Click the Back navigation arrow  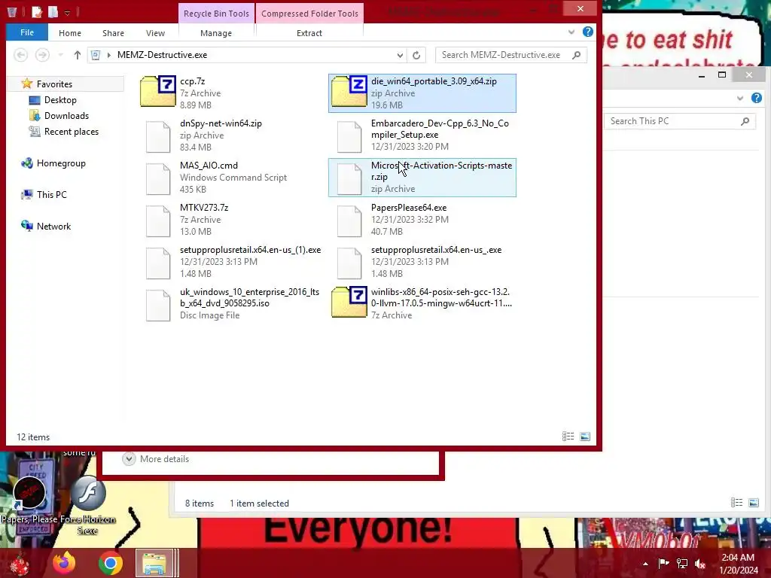tap(20, 55)
